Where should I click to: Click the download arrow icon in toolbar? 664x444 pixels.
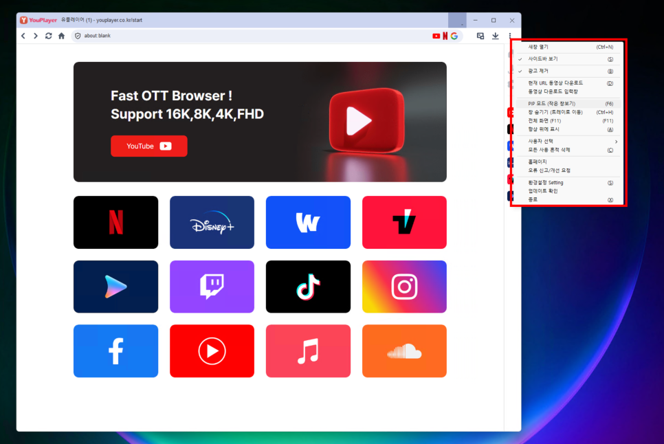click(x=495, y=36)
